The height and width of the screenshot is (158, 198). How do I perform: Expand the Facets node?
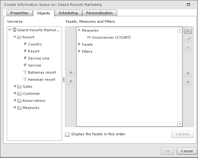[79, 44]
